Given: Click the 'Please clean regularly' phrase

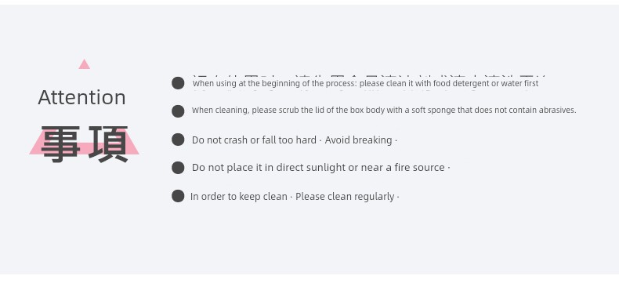Looking at the screenshot, I should pyautogui.click(x=345, y=197).
